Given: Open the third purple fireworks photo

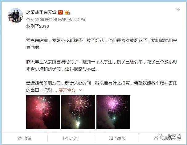Looking at the screenshot, I should point(113,112).
